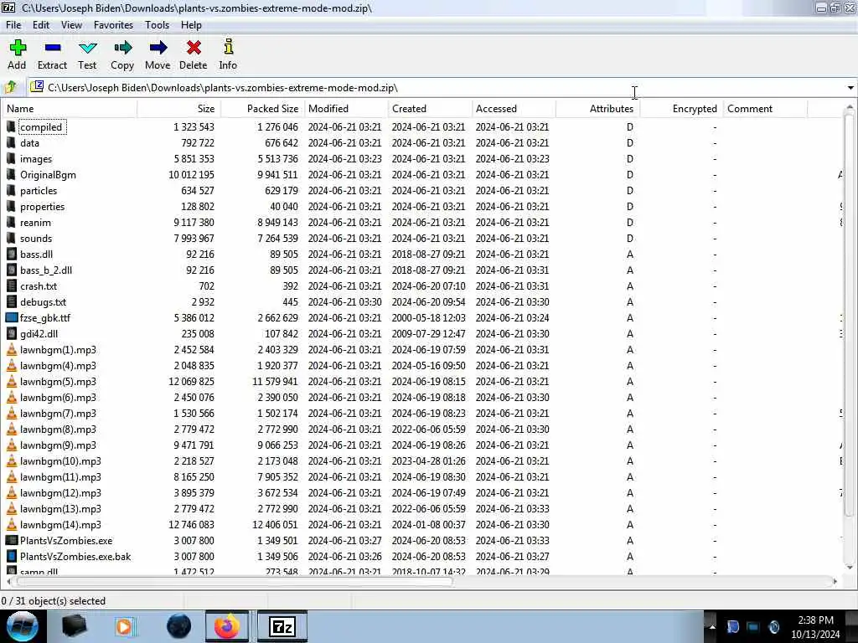Click the vertical scrollbar down arrow
The height and width of the screenshot is (643, 858).
coord(850,567)
